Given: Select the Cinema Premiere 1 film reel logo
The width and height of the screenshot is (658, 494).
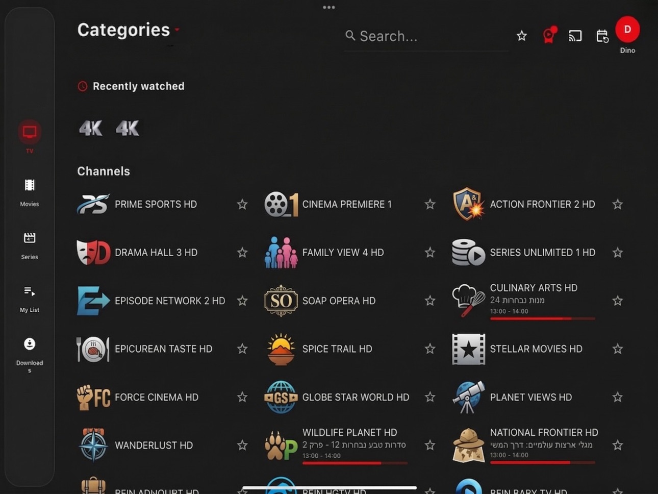Looking at the screenshot, I should click(281, 204).
